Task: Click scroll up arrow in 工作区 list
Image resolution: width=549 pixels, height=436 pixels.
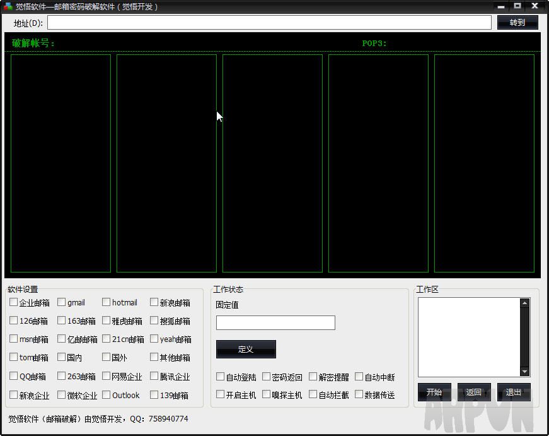Action: tap(524, 303)
